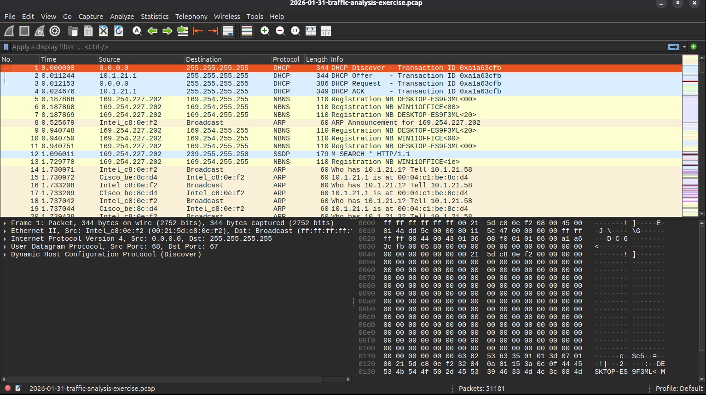Go forward in packet history

click(168, 31)
